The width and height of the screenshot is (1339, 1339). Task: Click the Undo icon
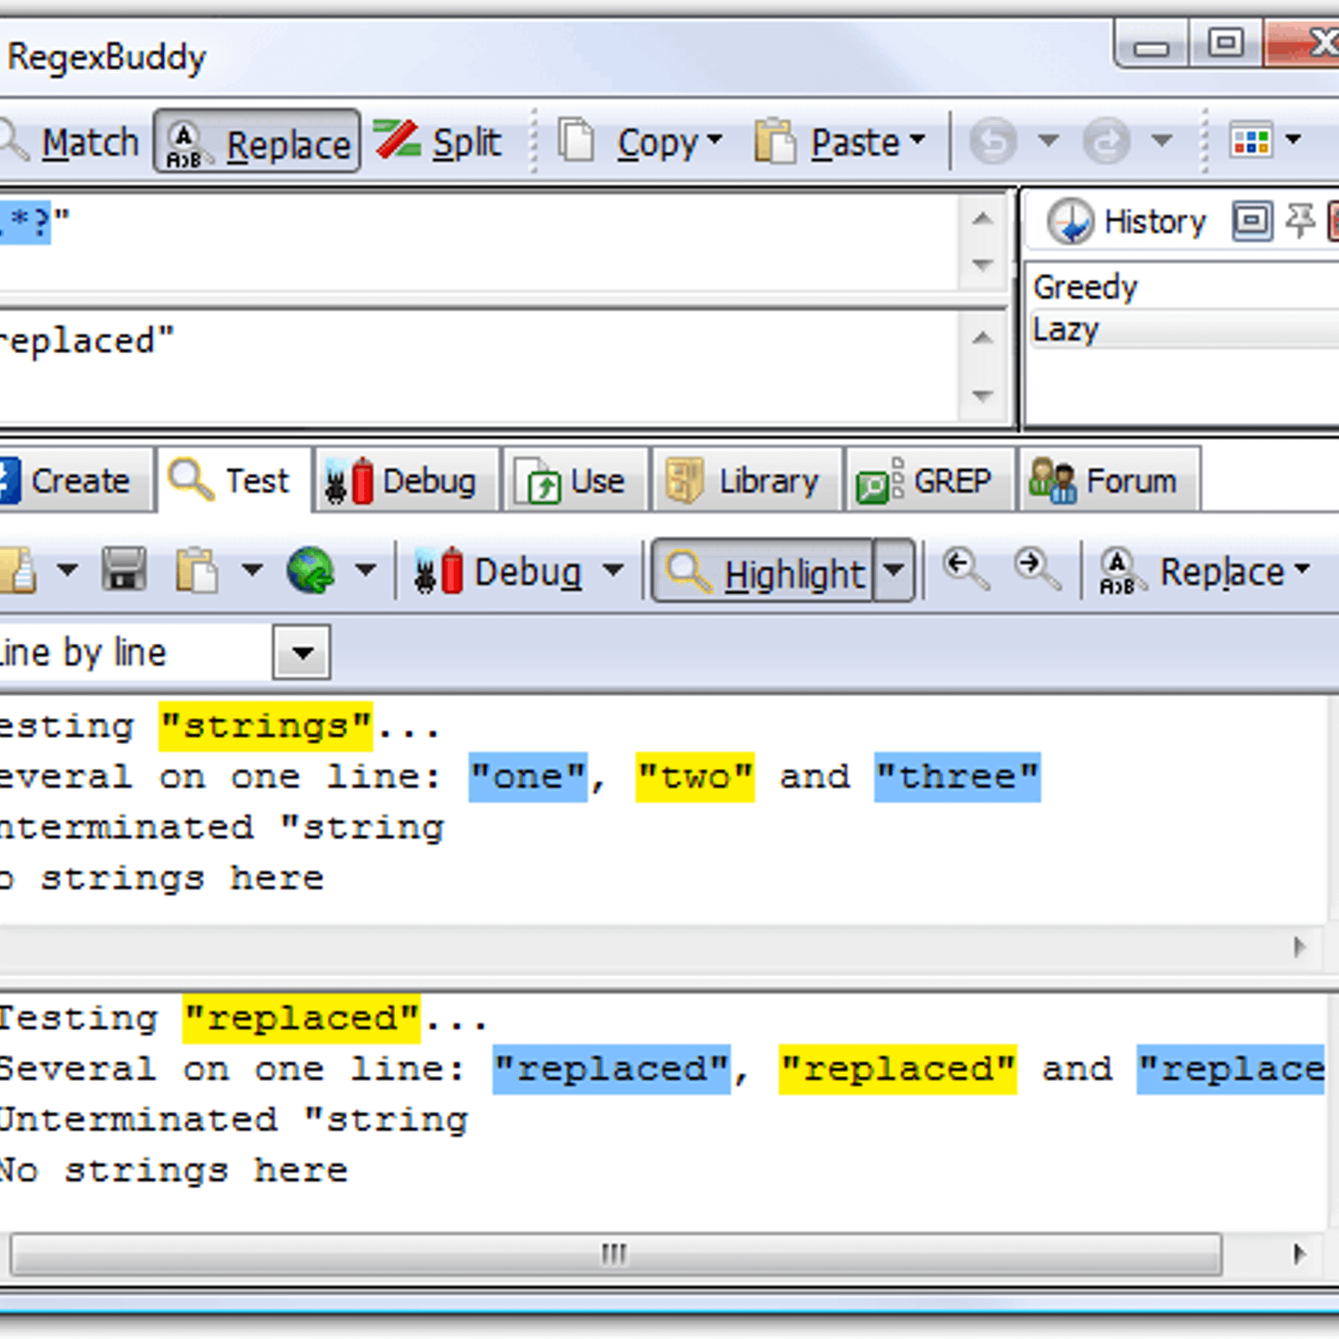coord(993,140)
